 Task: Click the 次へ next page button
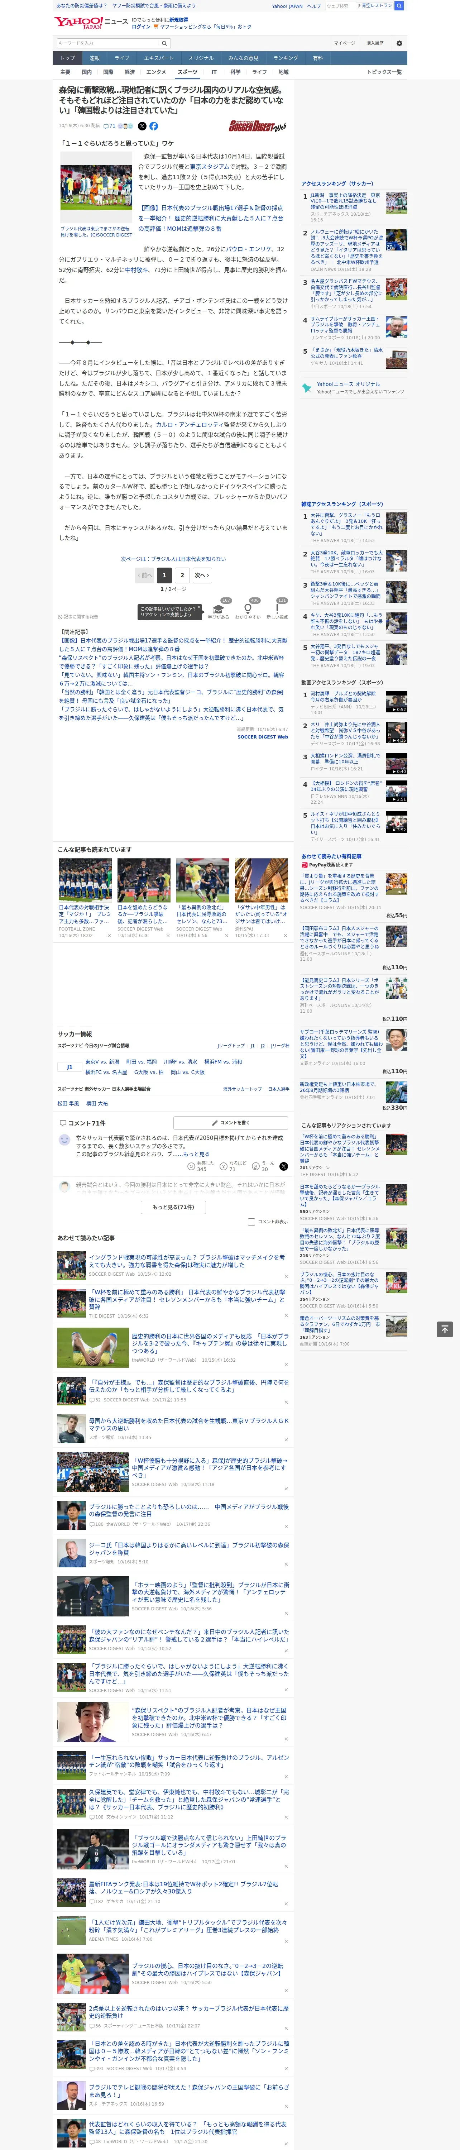tap(202, 575)
